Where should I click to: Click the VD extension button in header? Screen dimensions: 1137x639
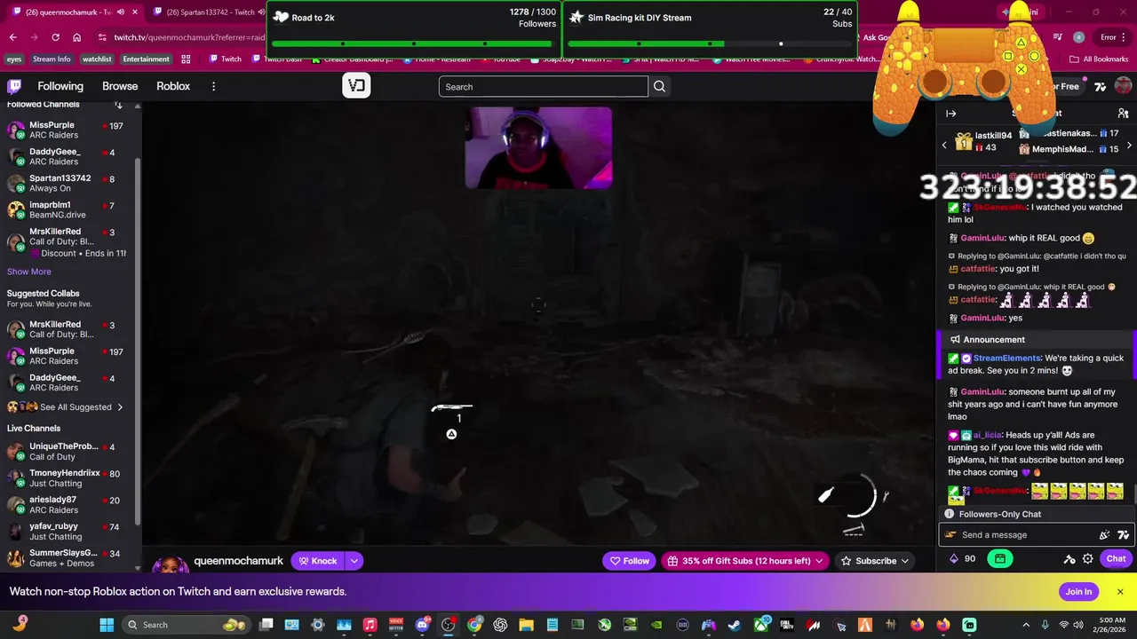(356, 86)
